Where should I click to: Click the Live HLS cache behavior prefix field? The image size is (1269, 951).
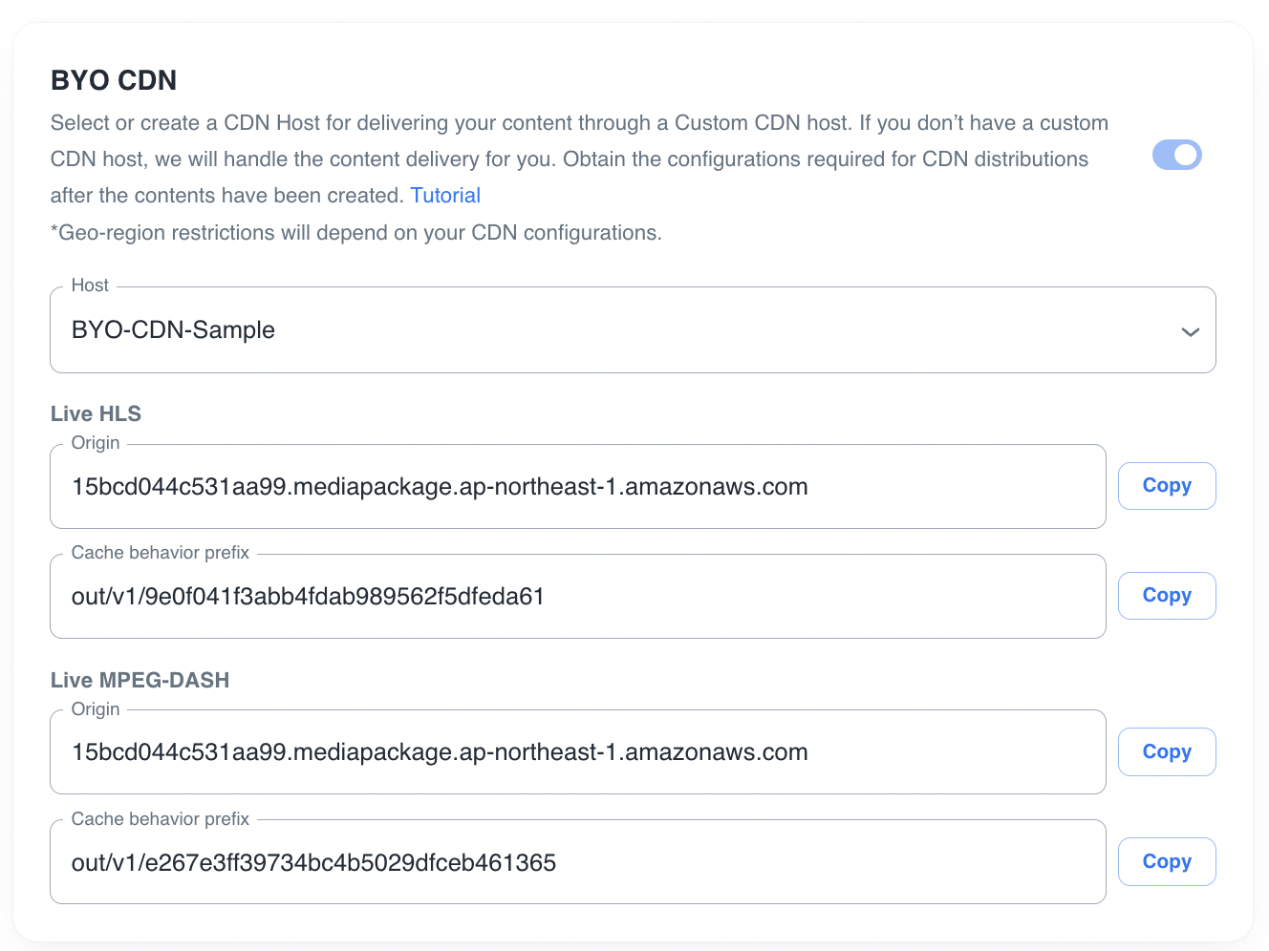coord(577,597)
